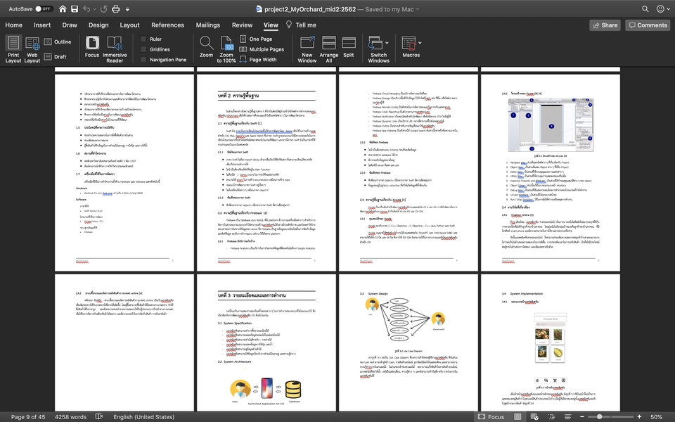The image size is (675, 422).
Task: Turn on Gridlines checkbox
Action: click(143, 50)
